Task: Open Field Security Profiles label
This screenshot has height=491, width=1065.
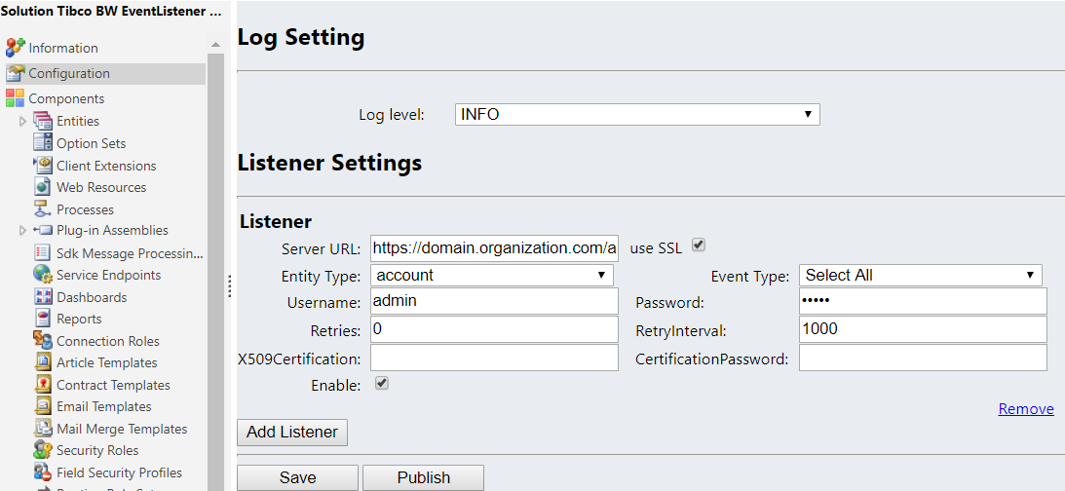Action: [x=119, y=472]
